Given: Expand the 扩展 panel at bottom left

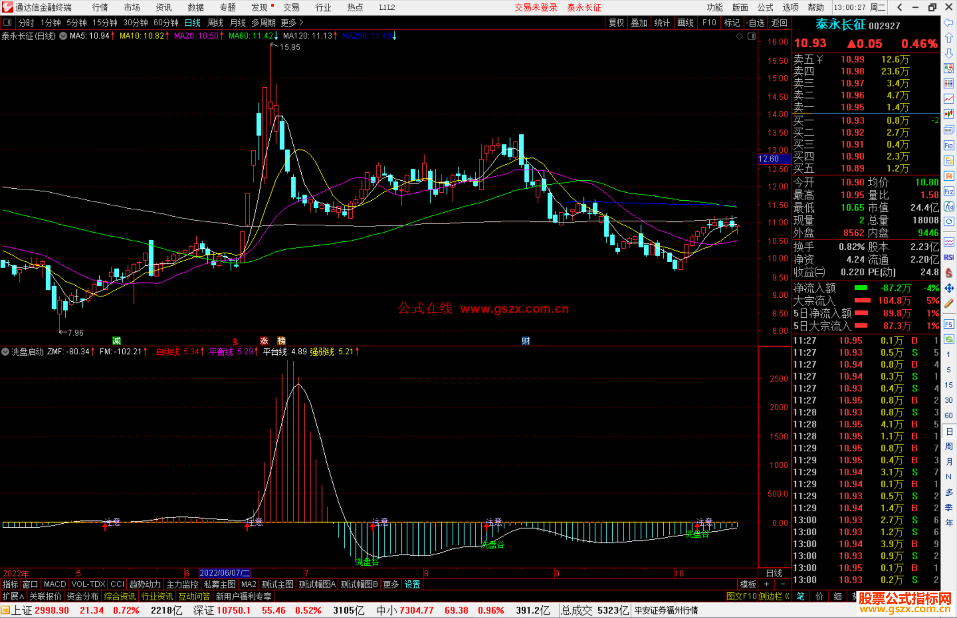Looking at the screenshot, I should (x=13, y=597).
